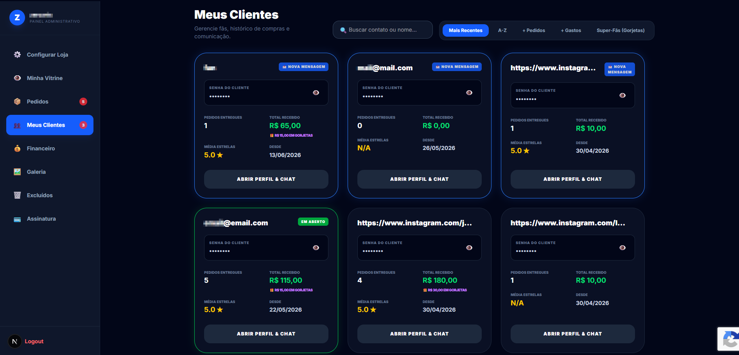The image size is (739, 355).
Task: Sort clients by + Gastos
Action: point(571,30)
